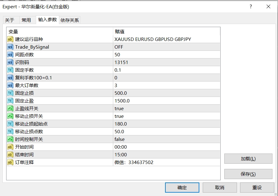Confirm settings with the 确定 button
The image size is (278, 196).
click(x=182, y=187)
